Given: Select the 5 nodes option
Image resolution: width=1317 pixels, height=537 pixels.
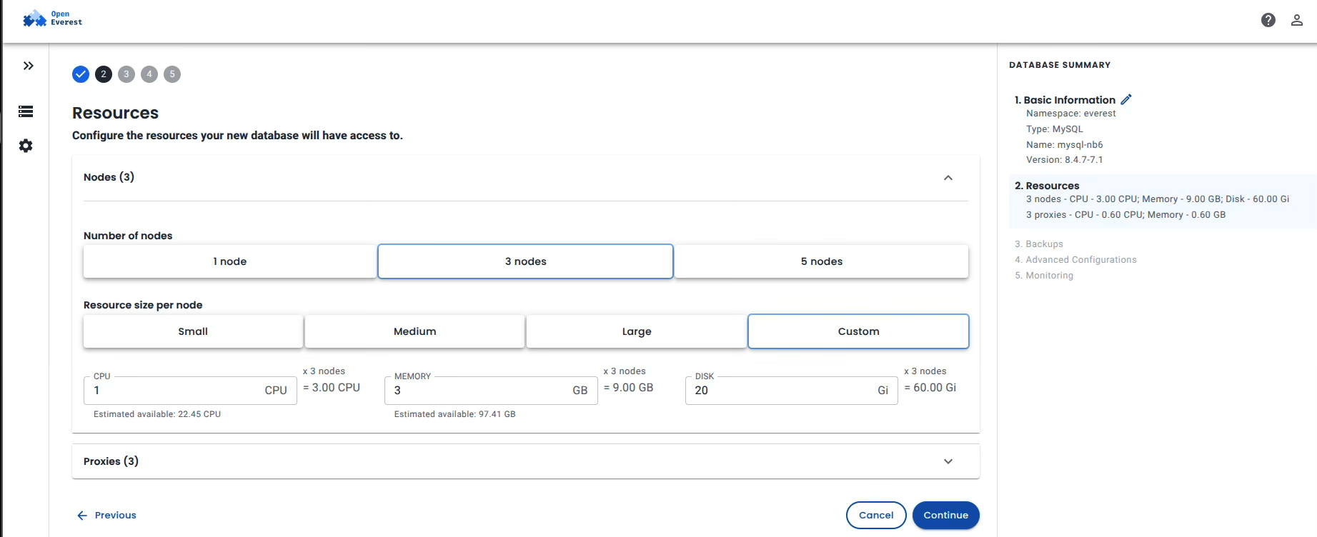Looking at the screenshot, I should [x=821, y=261].
